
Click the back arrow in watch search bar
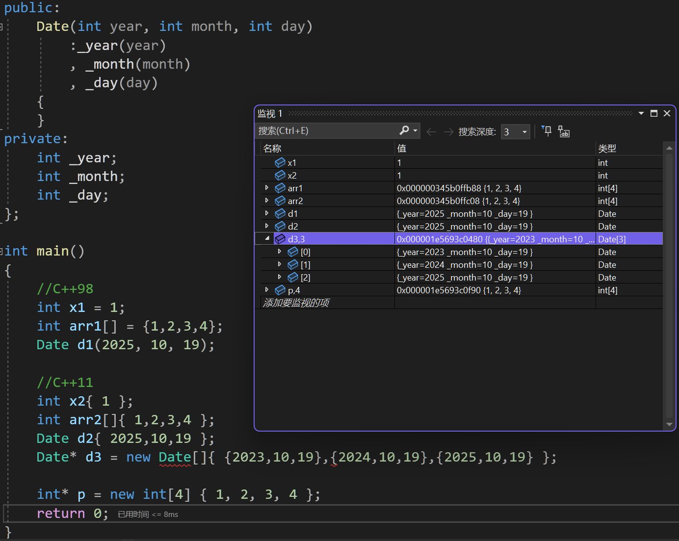coord(431,131)
